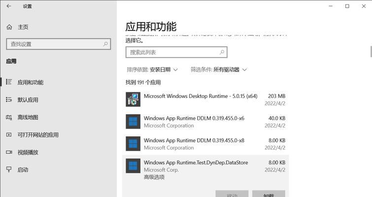
Task: Click the 可打开网站的应用 icon
Action: (x=9, y=134)
